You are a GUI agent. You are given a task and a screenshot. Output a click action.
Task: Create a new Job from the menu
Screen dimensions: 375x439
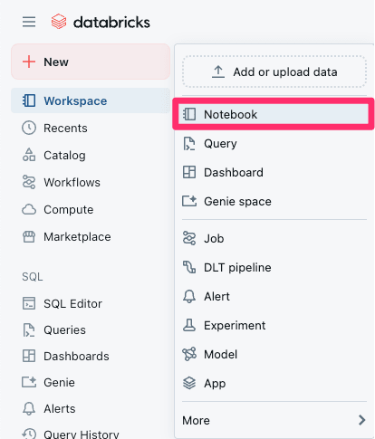(274, 238)
